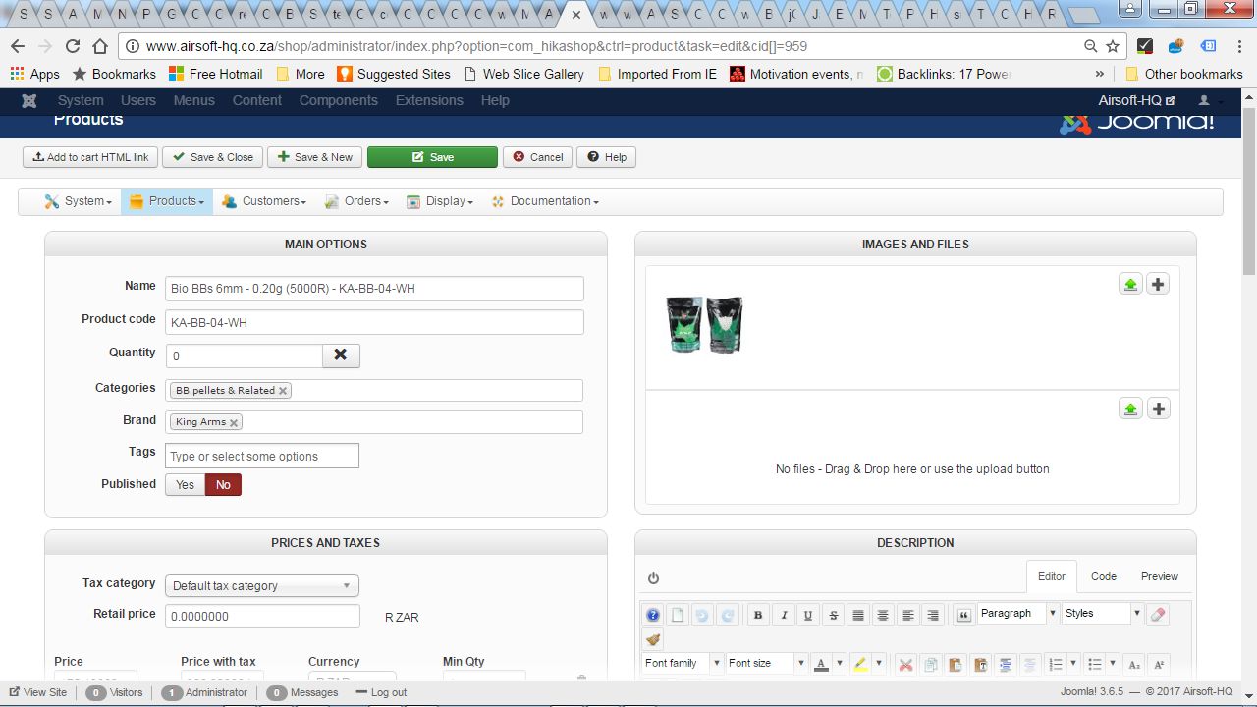The image size is (1257, 707).
Task: Toggle strikethrough formatting in description editor
Action: [x=834, y=615]
